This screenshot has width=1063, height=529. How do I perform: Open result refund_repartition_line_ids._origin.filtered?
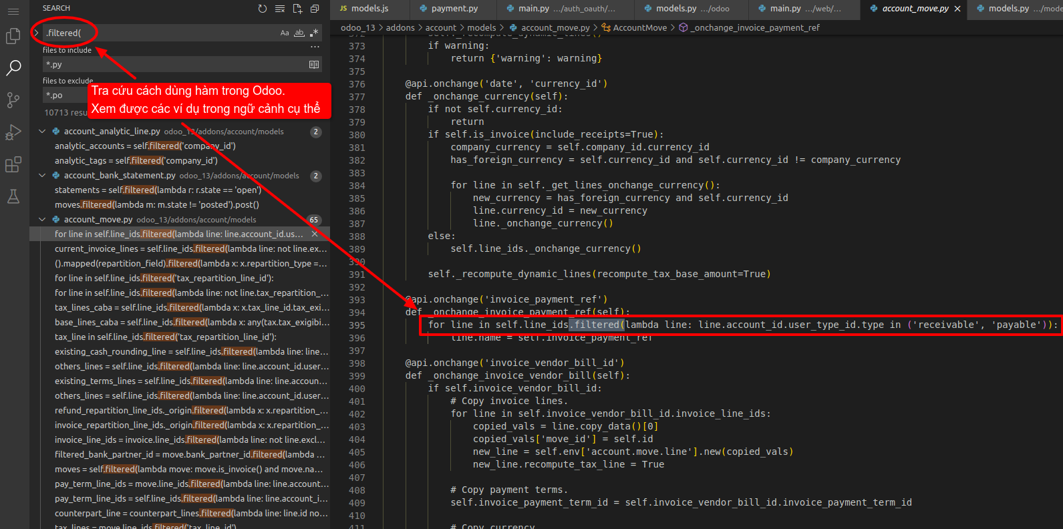[x=192, y=411]
